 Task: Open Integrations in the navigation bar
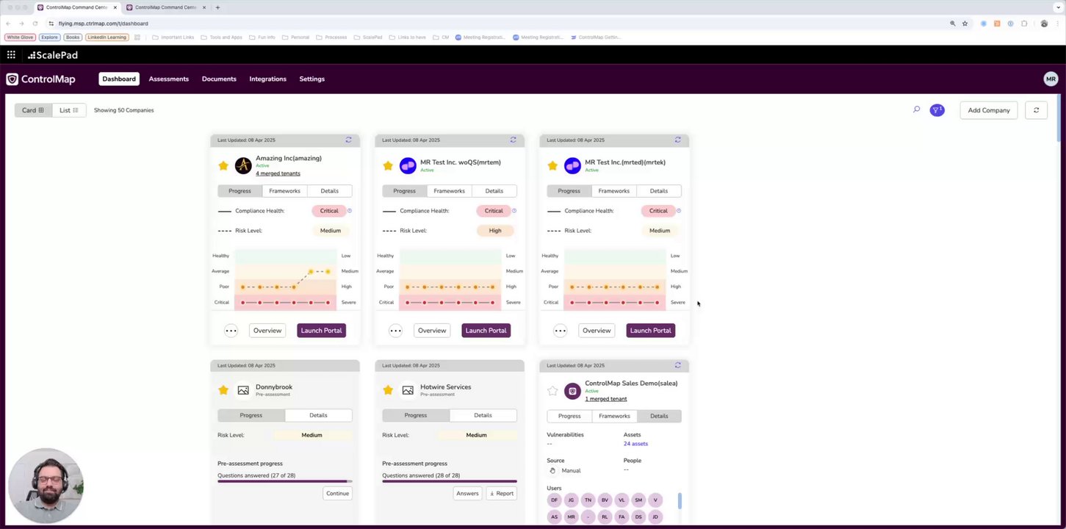[267, 79]
